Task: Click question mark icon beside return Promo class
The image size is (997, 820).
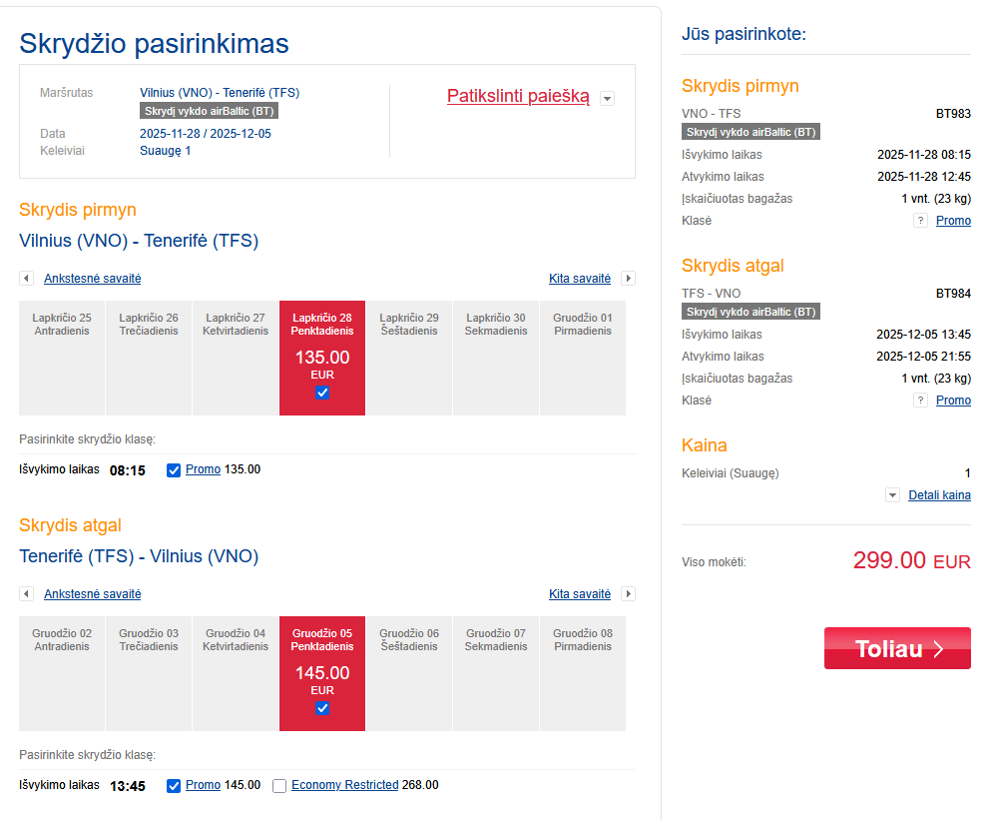Action: (x=921, y=401)
